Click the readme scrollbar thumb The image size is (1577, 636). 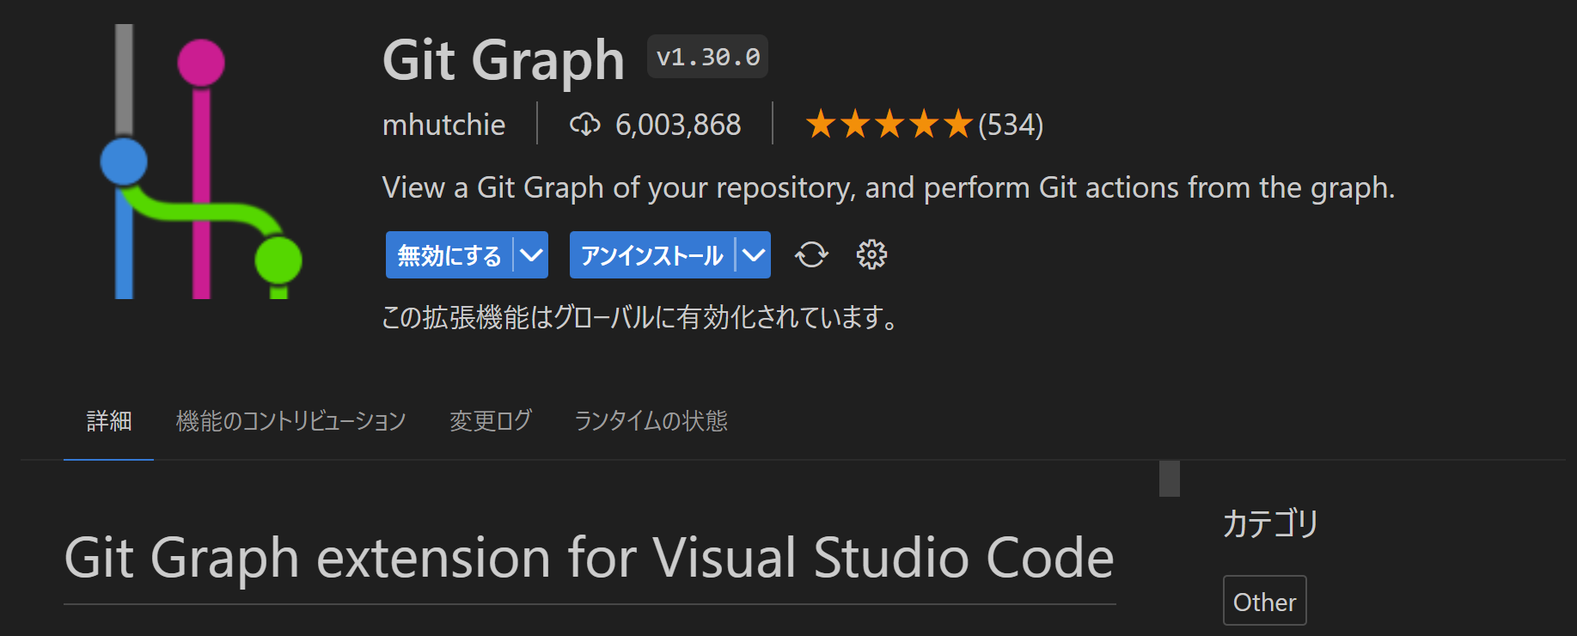1169,479
